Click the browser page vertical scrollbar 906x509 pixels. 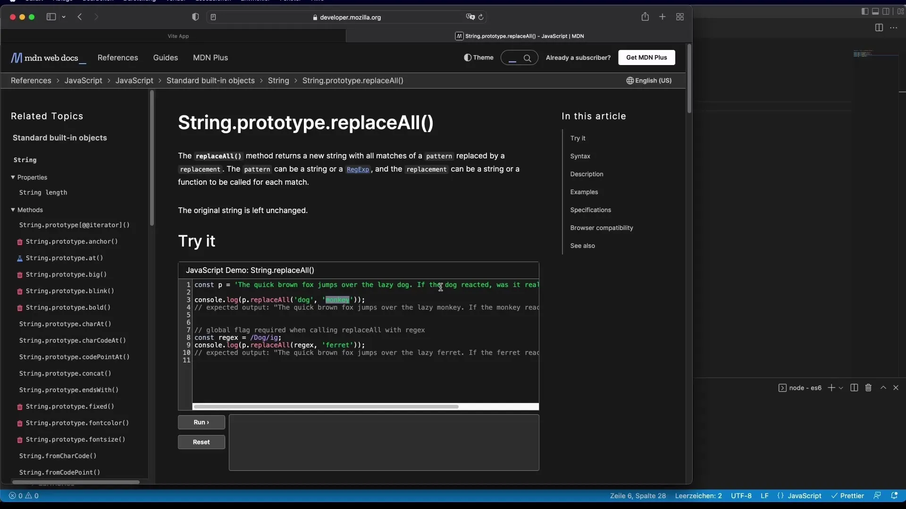(x=689, y=79)
